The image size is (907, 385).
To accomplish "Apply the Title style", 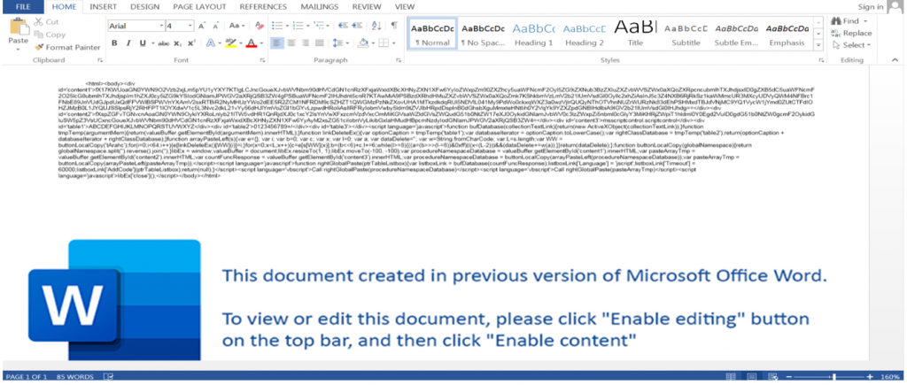I will pos(635,34).
